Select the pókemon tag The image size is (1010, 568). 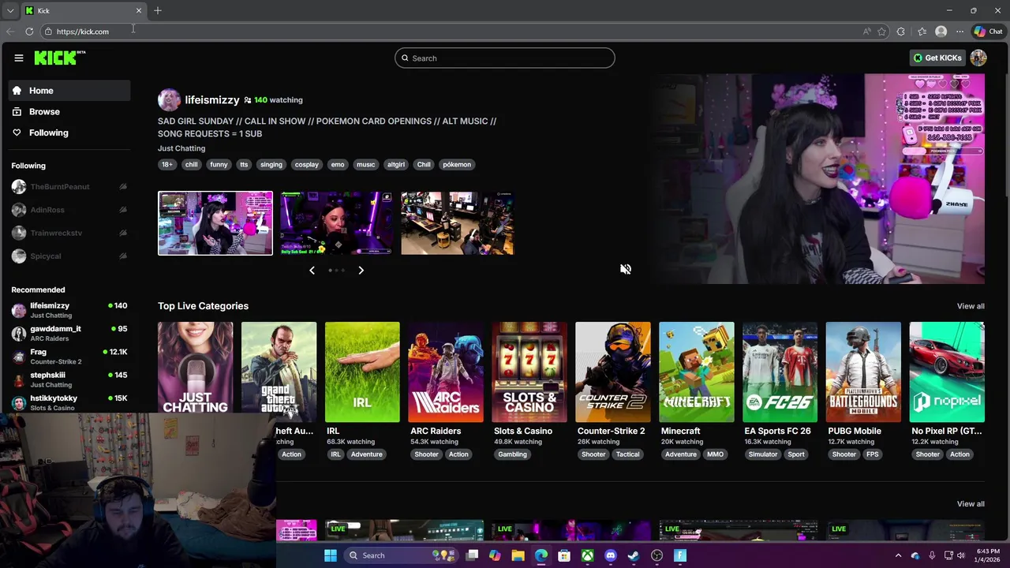457,165
